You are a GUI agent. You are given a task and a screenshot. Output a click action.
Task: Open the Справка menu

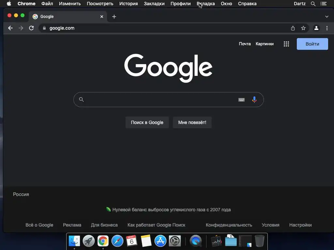pos(247,4)
